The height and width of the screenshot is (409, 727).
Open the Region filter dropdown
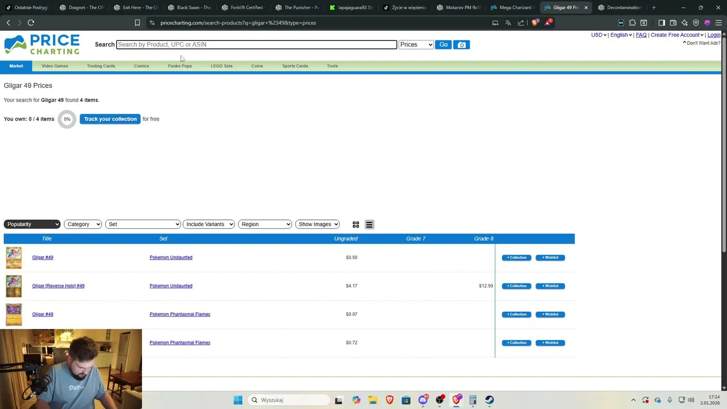(265, 224)
